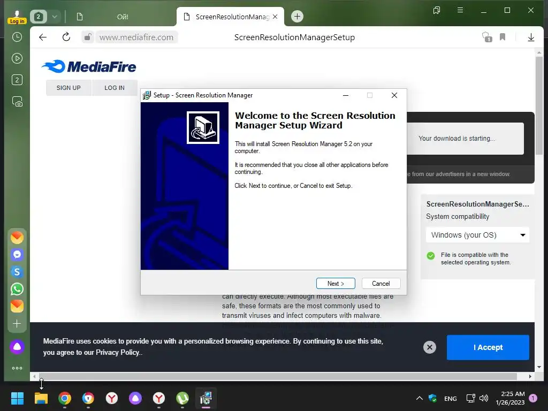Open the Log in profile icon
The width and height of the screenshot is (548, 411).
17,17
